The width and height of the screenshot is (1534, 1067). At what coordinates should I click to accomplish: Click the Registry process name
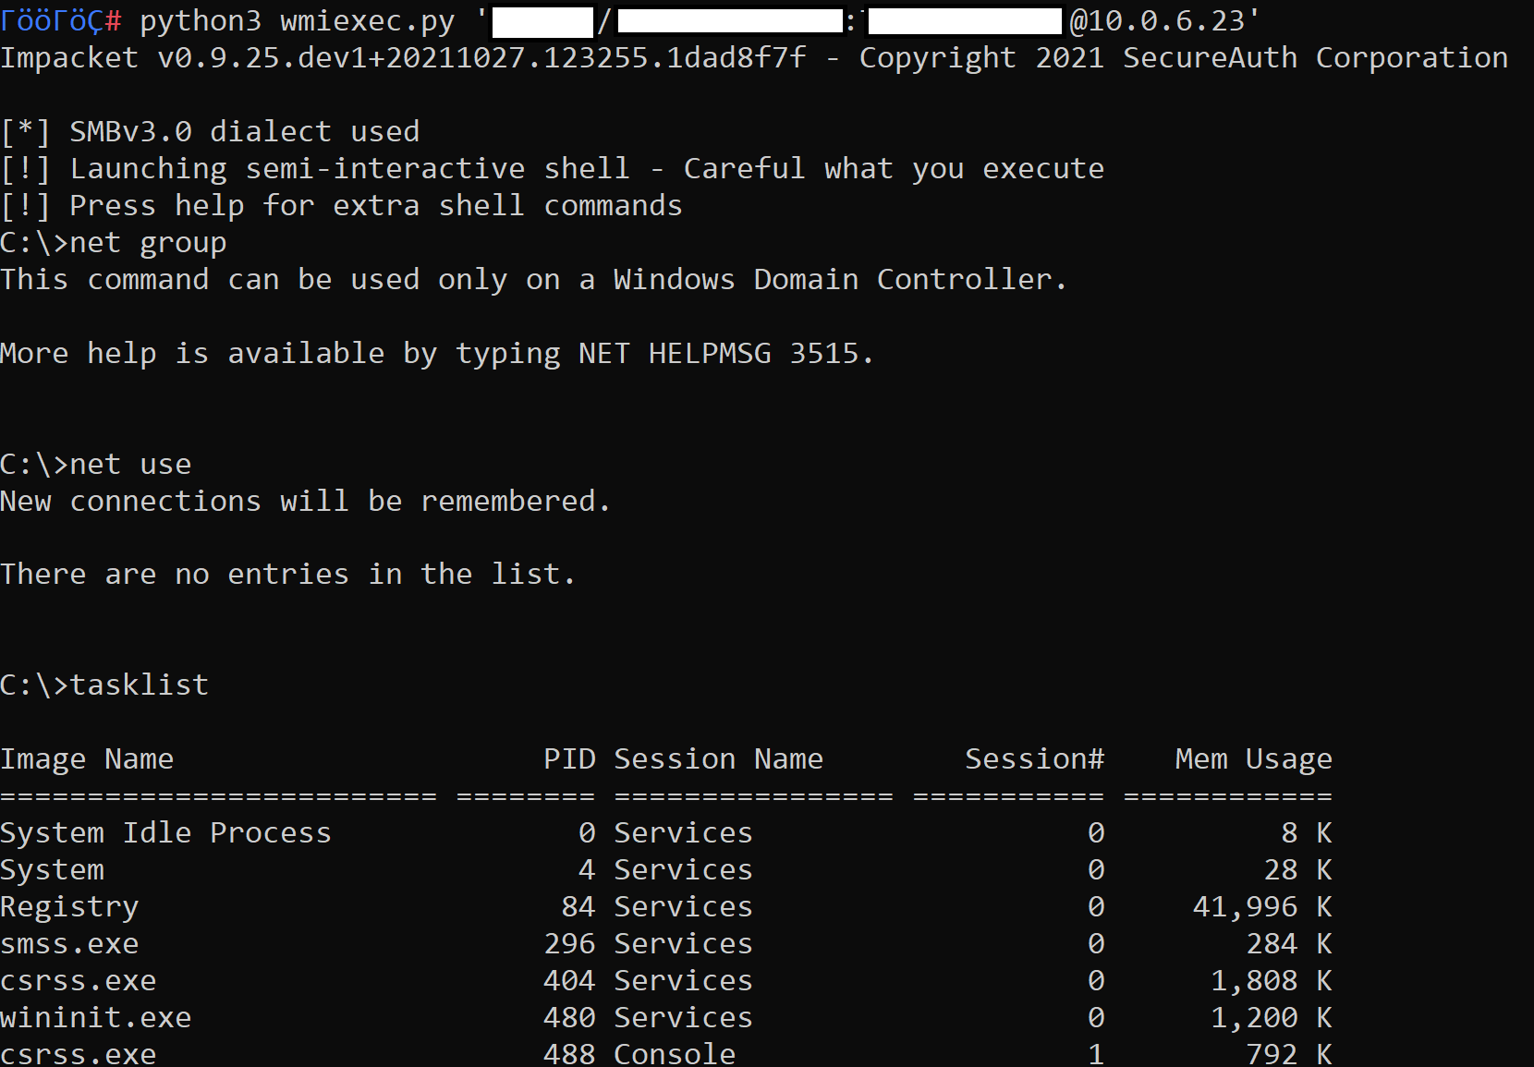pos(69,906)
